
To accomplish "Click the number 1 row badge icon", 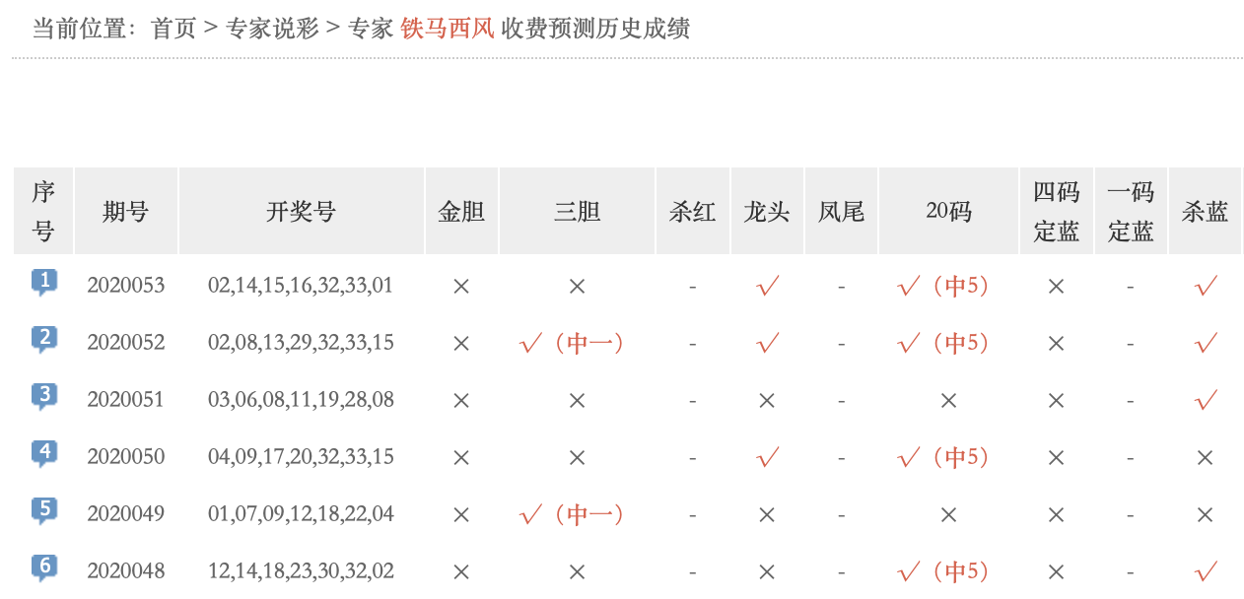I will coord(43,283).
